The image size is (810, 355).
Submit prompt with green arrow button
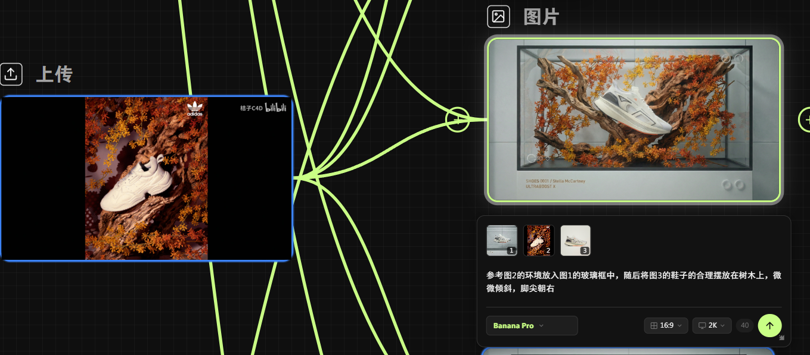pyautogui.click(x=769, y=325)
